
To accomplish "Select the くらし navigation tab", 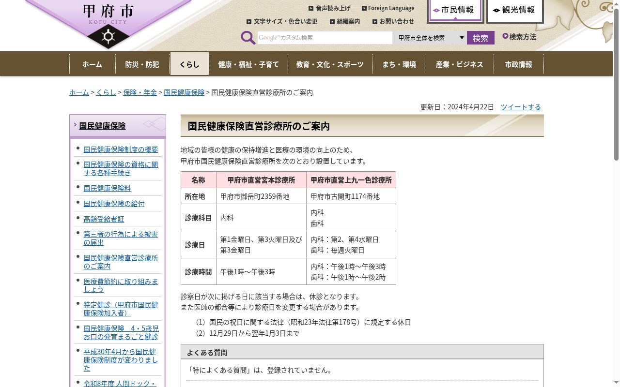I will pos(189,64).
